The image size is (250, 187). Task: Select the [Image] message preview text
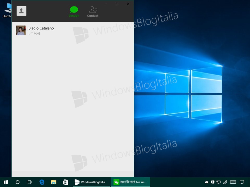[x=34, y=33]
